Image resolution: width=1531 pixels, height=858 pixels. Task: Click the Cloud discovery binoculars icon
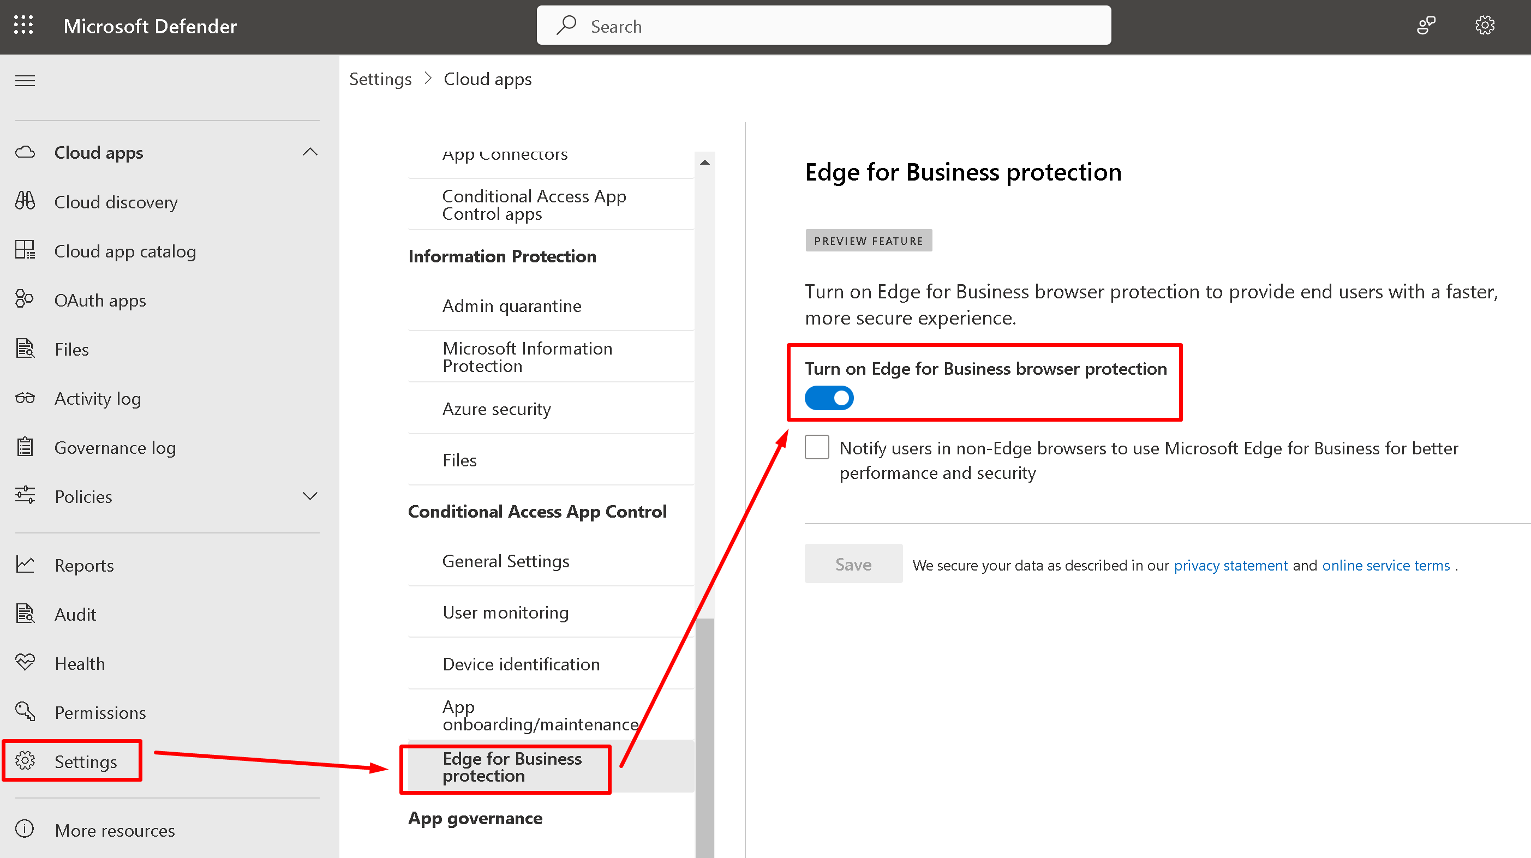tap(25, 201)
